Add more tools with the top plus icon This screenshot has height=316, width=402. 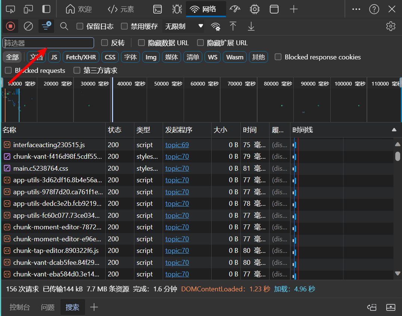coord(293,9)
